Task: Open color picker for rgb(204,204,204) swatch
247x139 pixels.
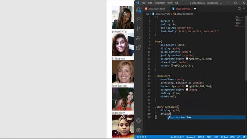Action: [x=187, y=86]
